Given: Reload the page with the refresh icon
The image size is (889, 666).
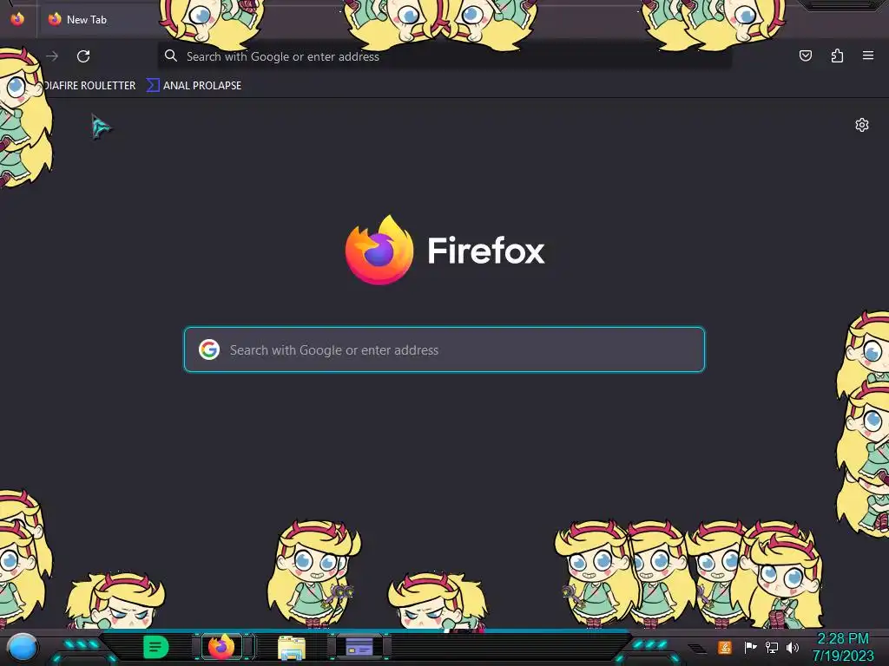Looking at the screenshot, I should click(x=83, y=56).
